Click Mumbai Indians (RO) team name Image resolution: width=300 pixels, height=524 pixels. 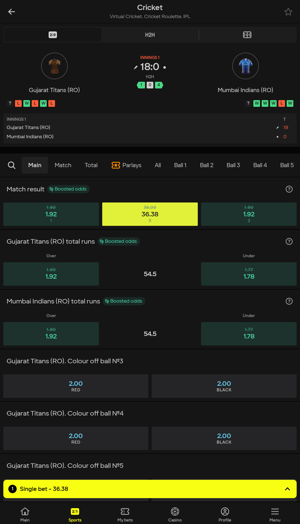pos(246,90)
